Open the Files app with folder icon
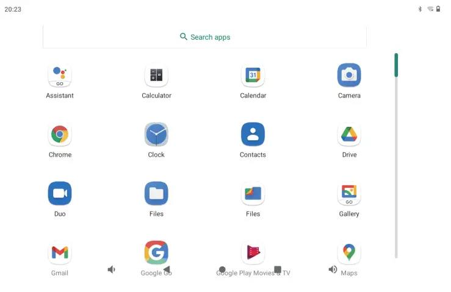The image size is (451, 292). click(x=156, y=193)
